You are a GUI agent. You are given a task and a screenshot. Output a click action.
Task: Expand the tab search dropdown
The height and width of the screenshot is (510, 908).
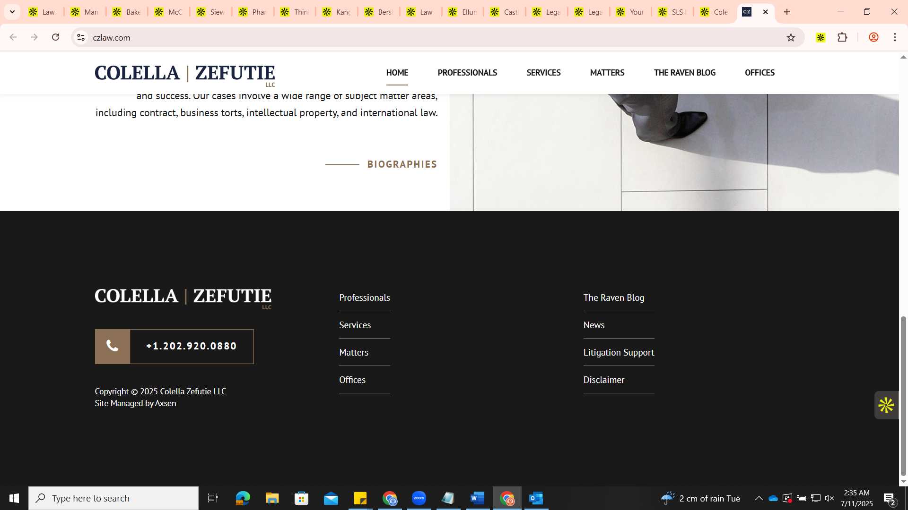(x=12, y=12)
